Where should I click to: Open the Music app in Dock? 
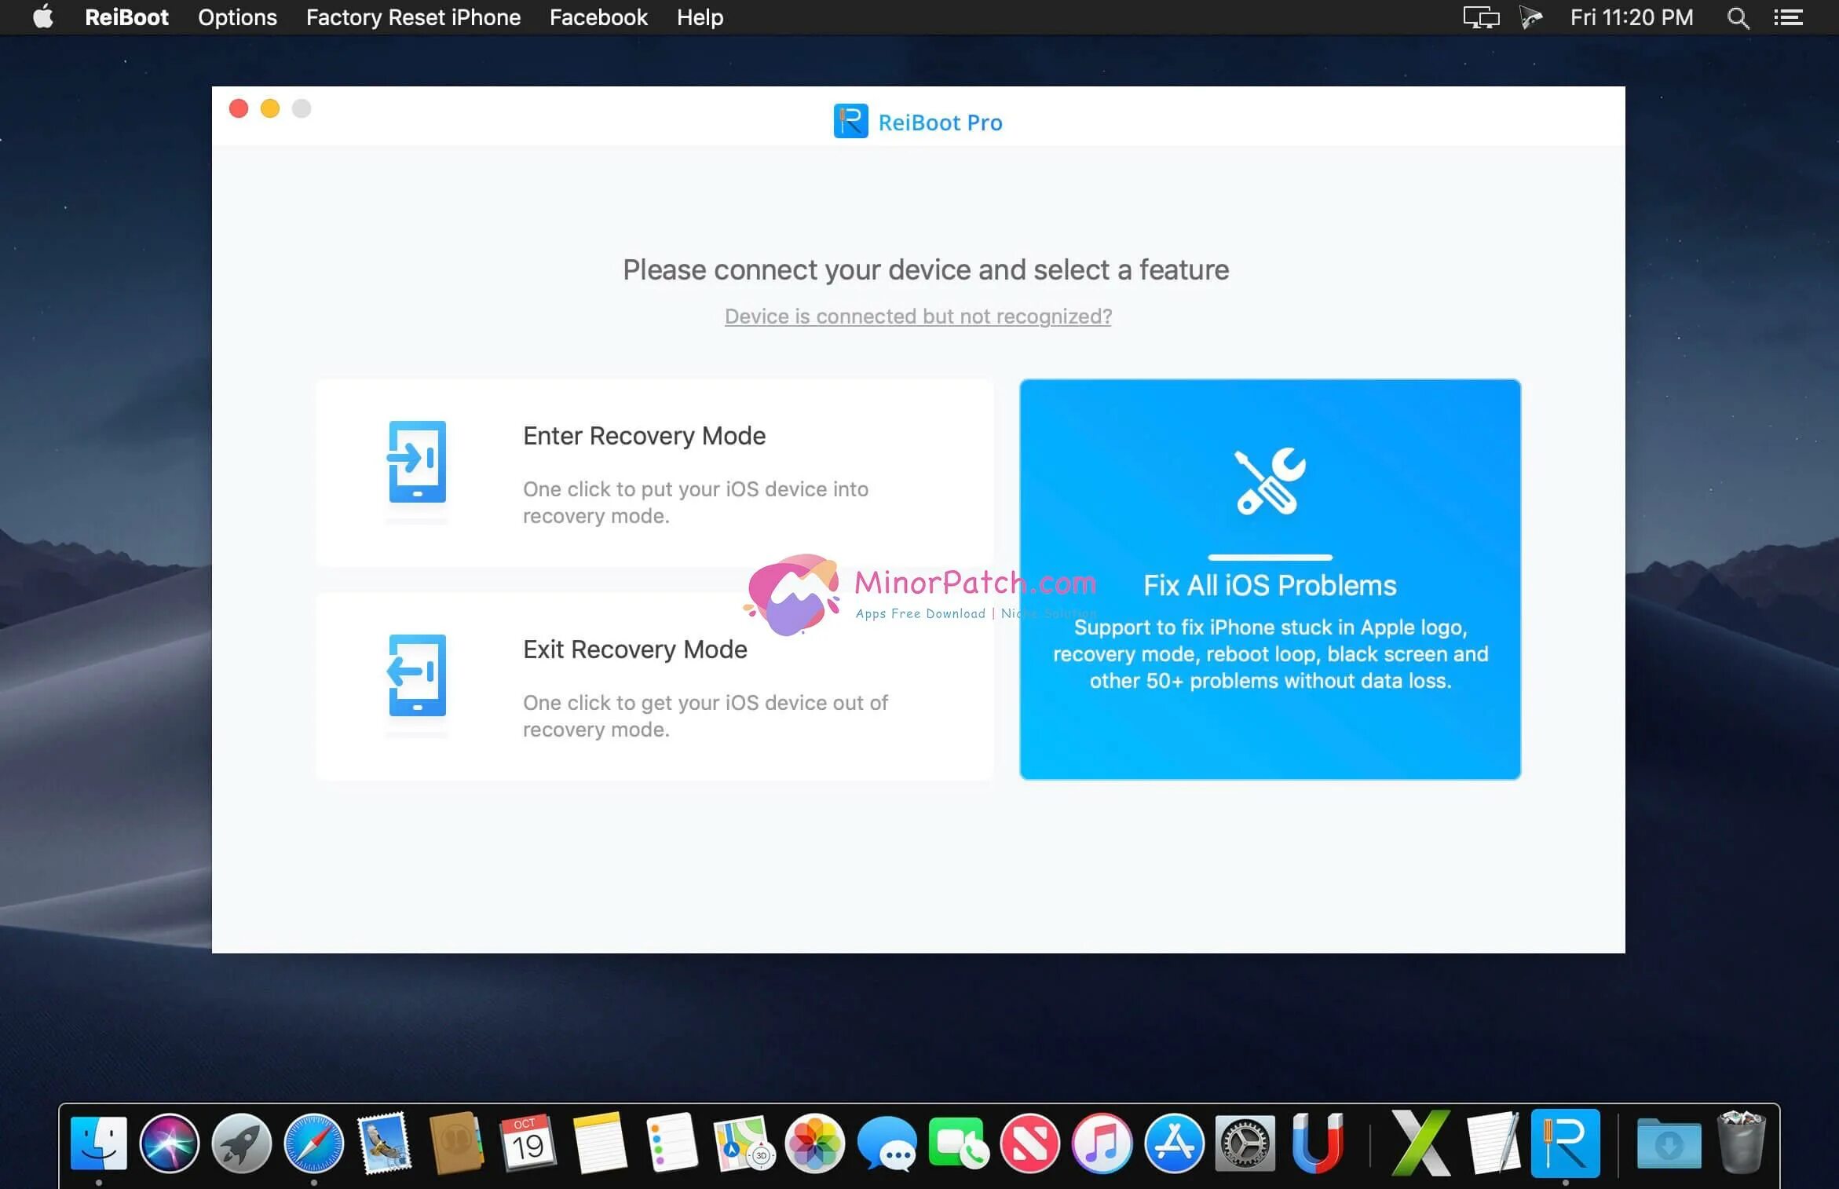(1102, 1143)
